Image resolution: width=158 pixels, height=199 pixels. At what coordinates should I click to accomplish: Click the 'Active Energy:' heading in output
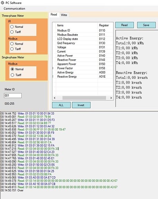tap(130, 38)
